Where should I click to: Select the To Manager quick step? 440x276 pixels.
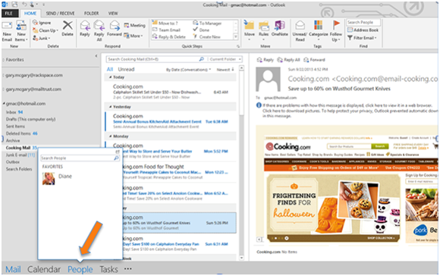click(207, 23)
